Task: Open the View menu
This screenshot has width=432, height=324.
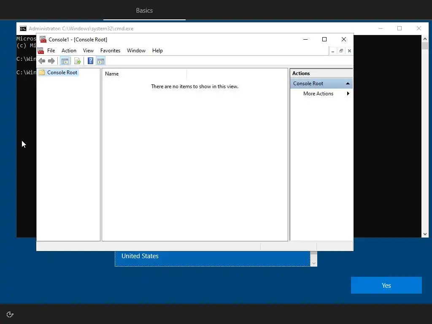Action: 89,51
